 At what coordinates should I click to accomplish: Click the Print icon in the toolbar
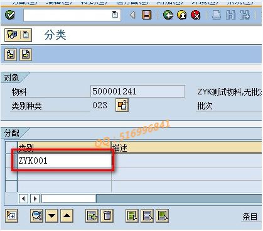tap(217, 15)
